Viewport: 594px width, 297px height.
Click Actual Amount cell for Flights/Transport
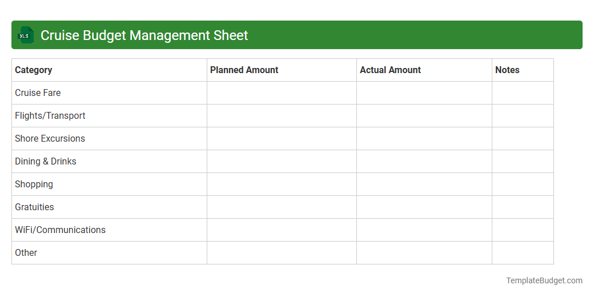pyautogui.click(x=424, y=116)
